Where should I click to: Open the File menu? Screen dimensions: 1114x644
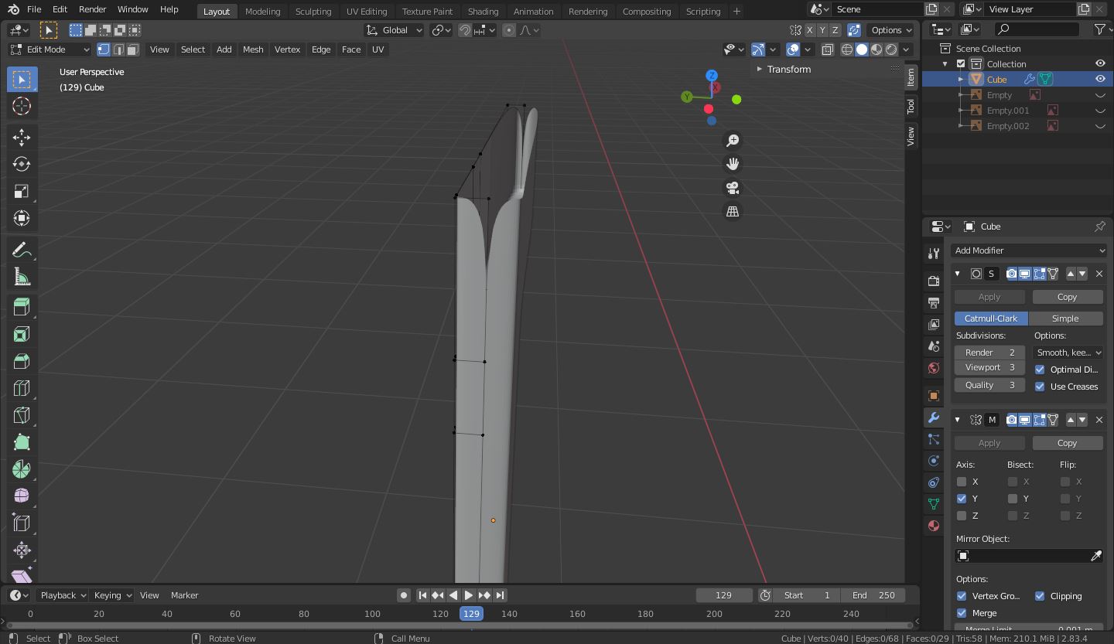pyautogui.click(x=34, y=9)
